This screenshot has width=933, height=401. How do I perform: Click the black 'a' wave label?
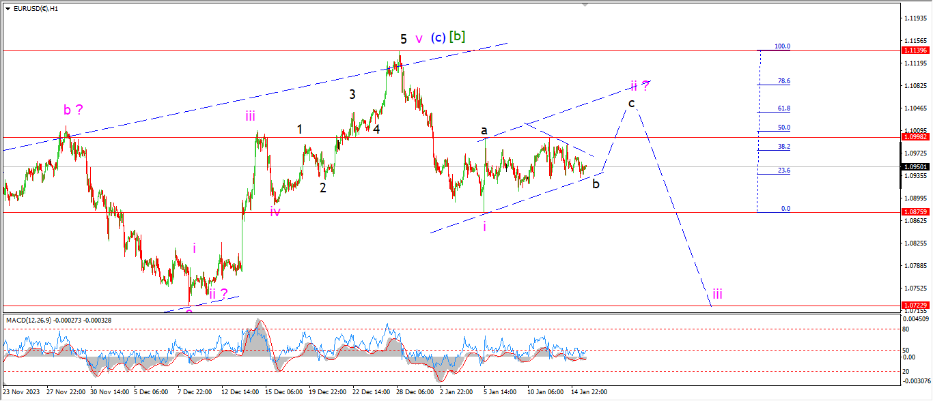coord(484,130)
